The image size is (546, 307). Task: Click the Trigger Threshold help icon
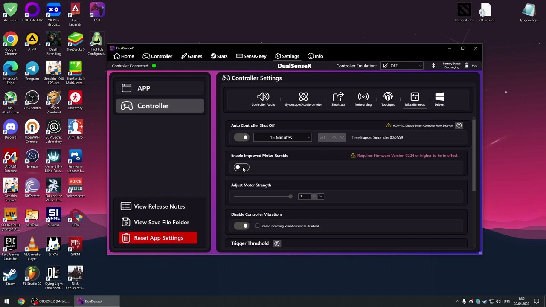(277, 243)
